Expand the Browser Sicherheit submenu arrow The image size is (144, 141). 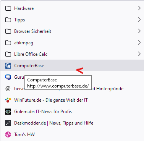[139, 31]
